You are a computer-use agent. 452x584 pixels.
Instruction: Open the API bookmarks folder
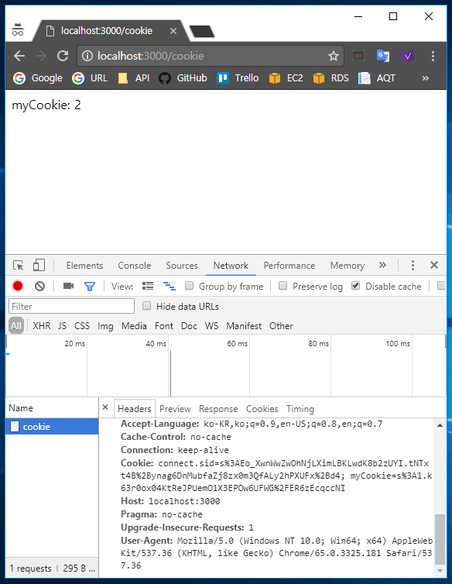click(134, 78)
